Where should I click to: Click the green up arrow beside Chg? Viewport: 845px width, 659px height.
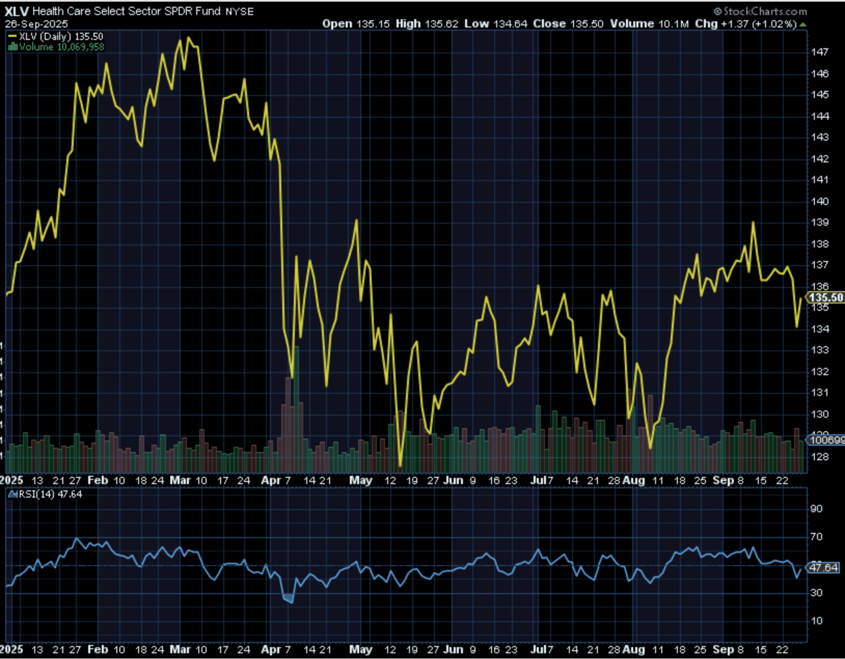coord(803,24)
